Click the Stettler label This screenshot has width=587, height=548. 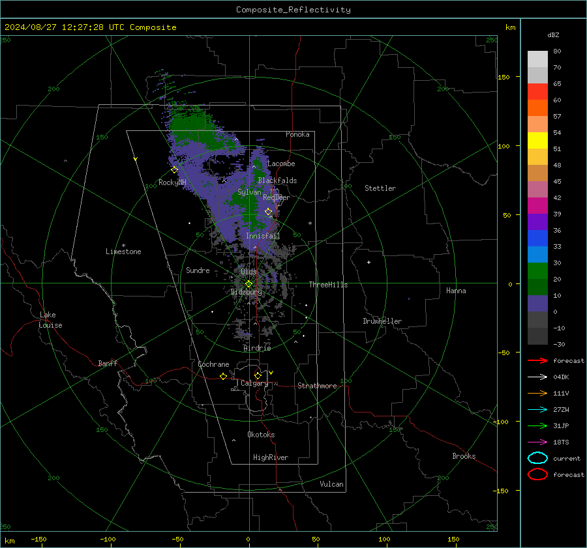[380, 188]
